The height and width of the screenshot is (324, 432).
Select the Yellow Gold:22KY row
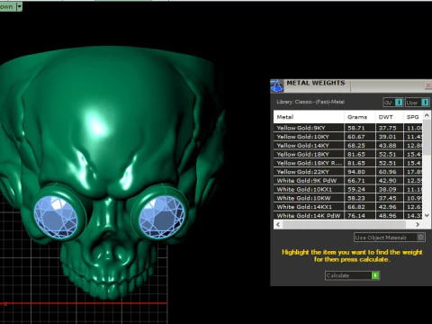[x=348, y=172]
